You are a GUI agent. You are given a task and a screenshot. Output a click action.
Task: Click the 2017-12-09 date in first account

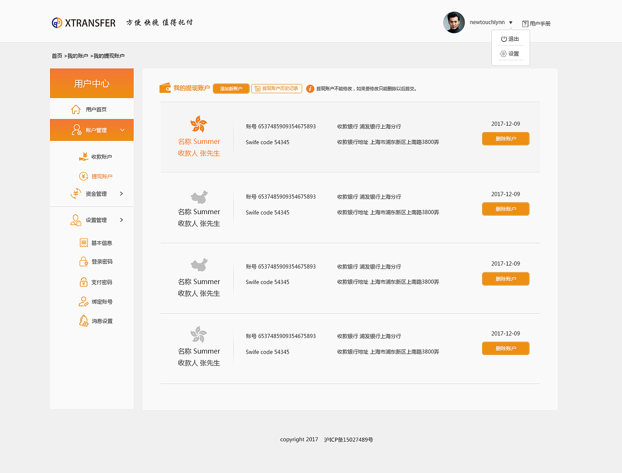tap(505, 124)
